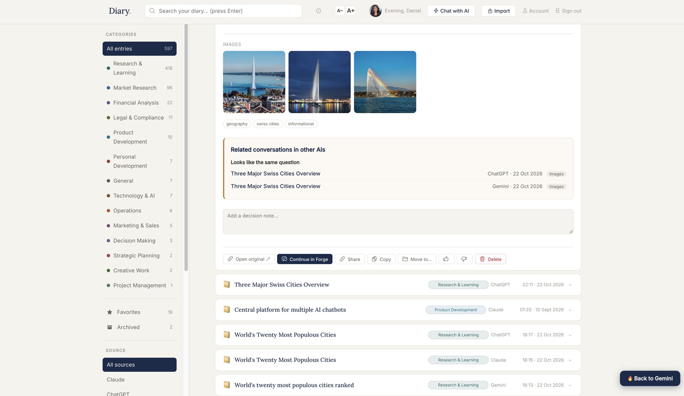Screen dimensions: 684x396
Task: Expand the Three Major Swiss Cities Overview entry chevron
Action: click(x=570, y=285)
